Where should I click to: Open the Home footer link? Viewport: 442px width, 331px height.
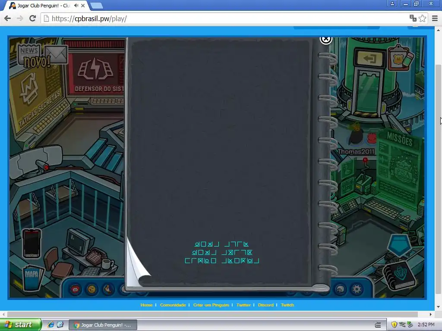coord(147,305)
